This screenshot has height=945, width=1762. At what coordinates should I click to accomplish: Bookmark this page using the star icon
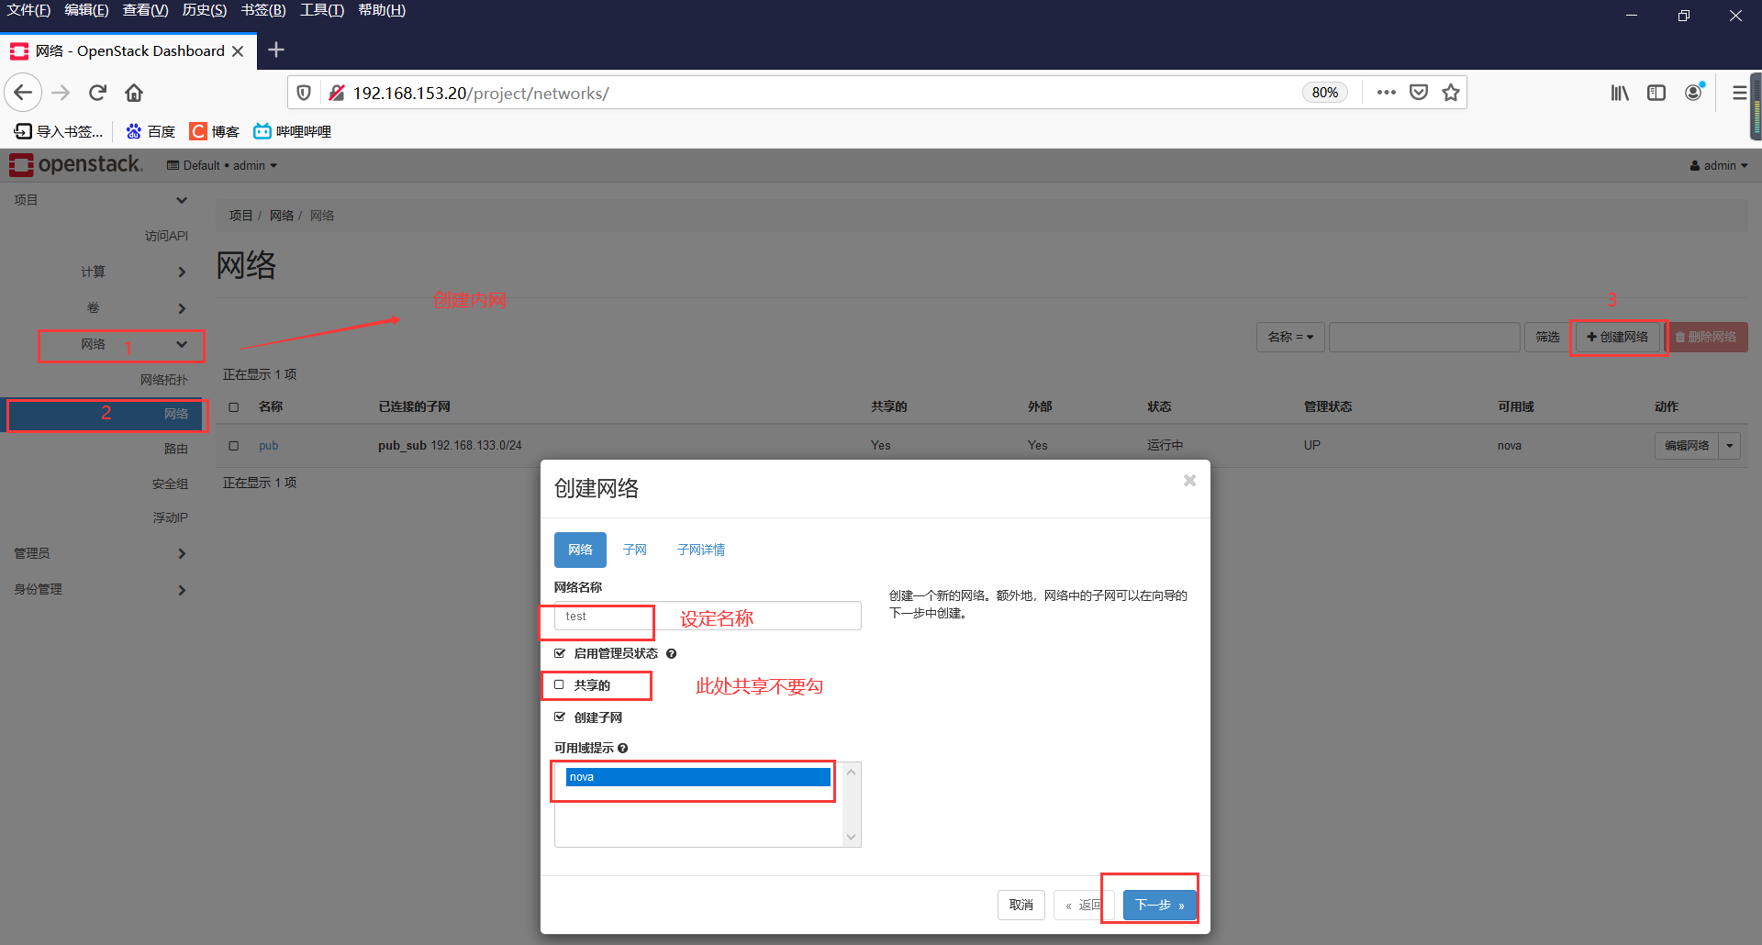tap(1451, 92)
